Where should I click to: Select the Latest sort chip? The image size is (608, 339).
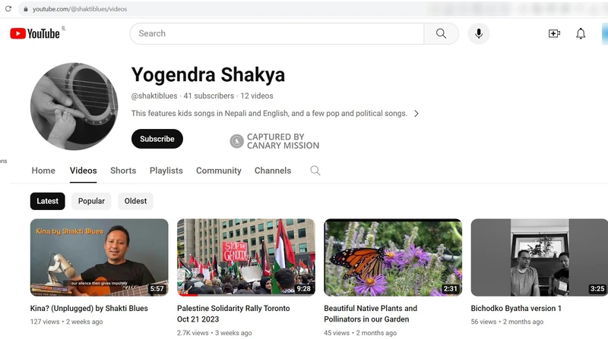pos(48,201)
